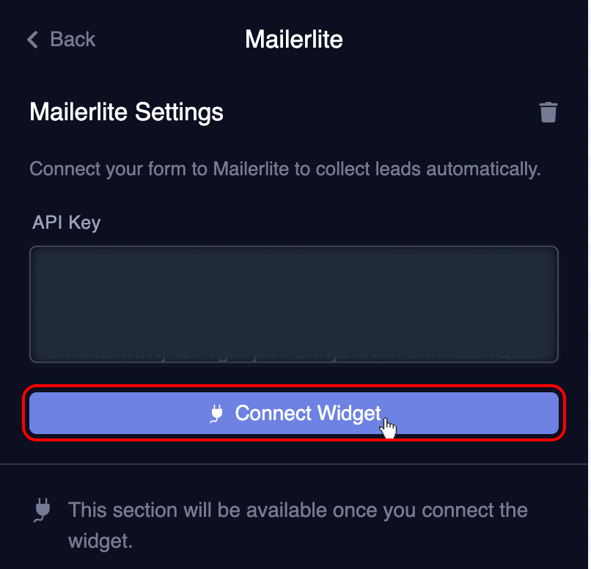The image size is (591, 569).
Task: Delete Mailerlite integration via trash icon
Action: pyautogui.click(x=548, y=112)
